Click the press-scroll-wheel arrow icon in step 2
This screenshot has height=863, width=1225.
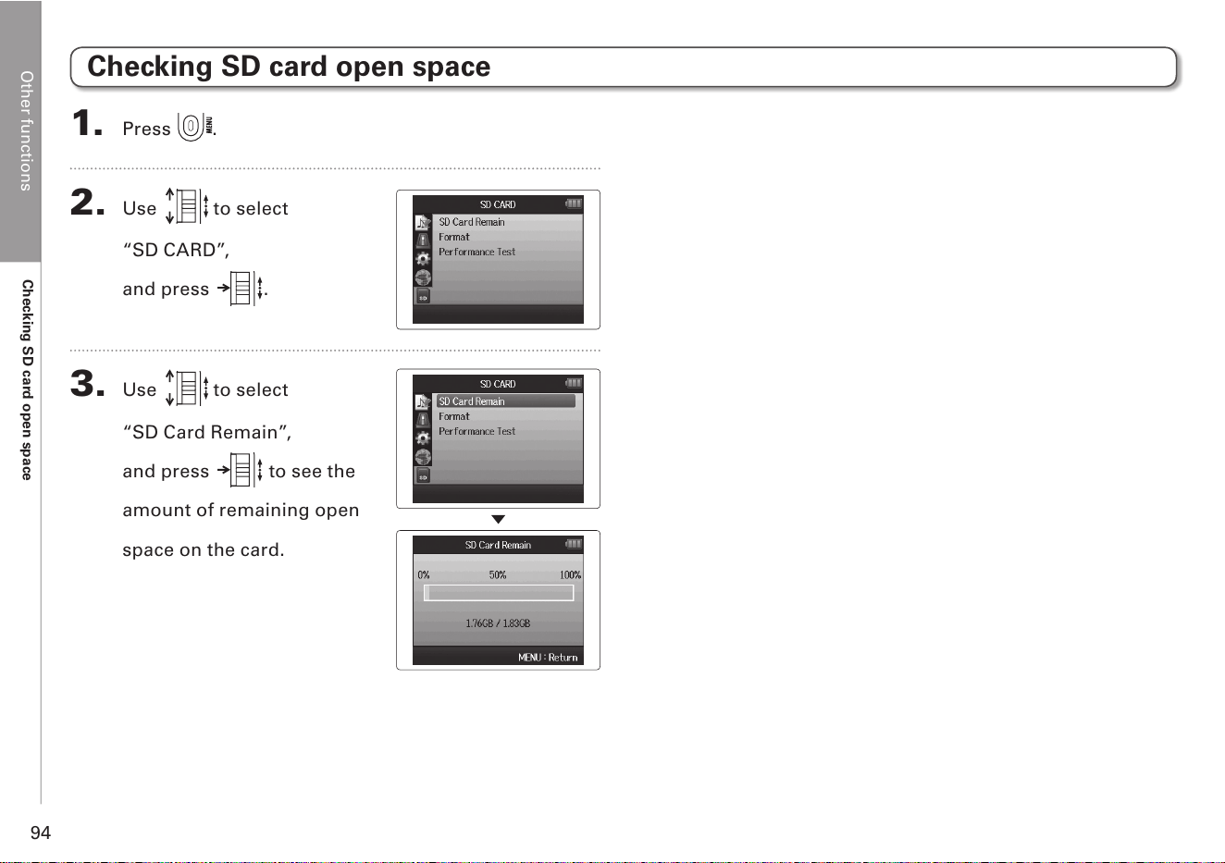[242, 289]
